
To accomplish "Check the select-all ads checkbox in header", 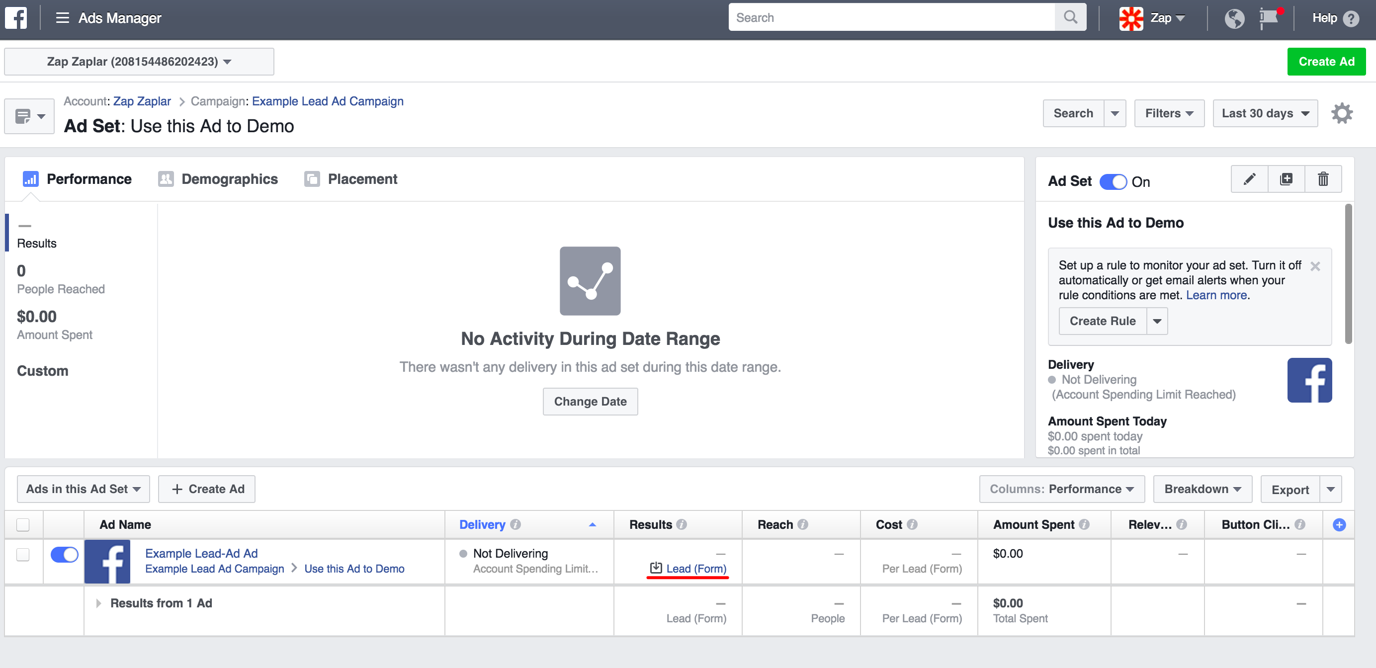I will click(x=23, y=524).
